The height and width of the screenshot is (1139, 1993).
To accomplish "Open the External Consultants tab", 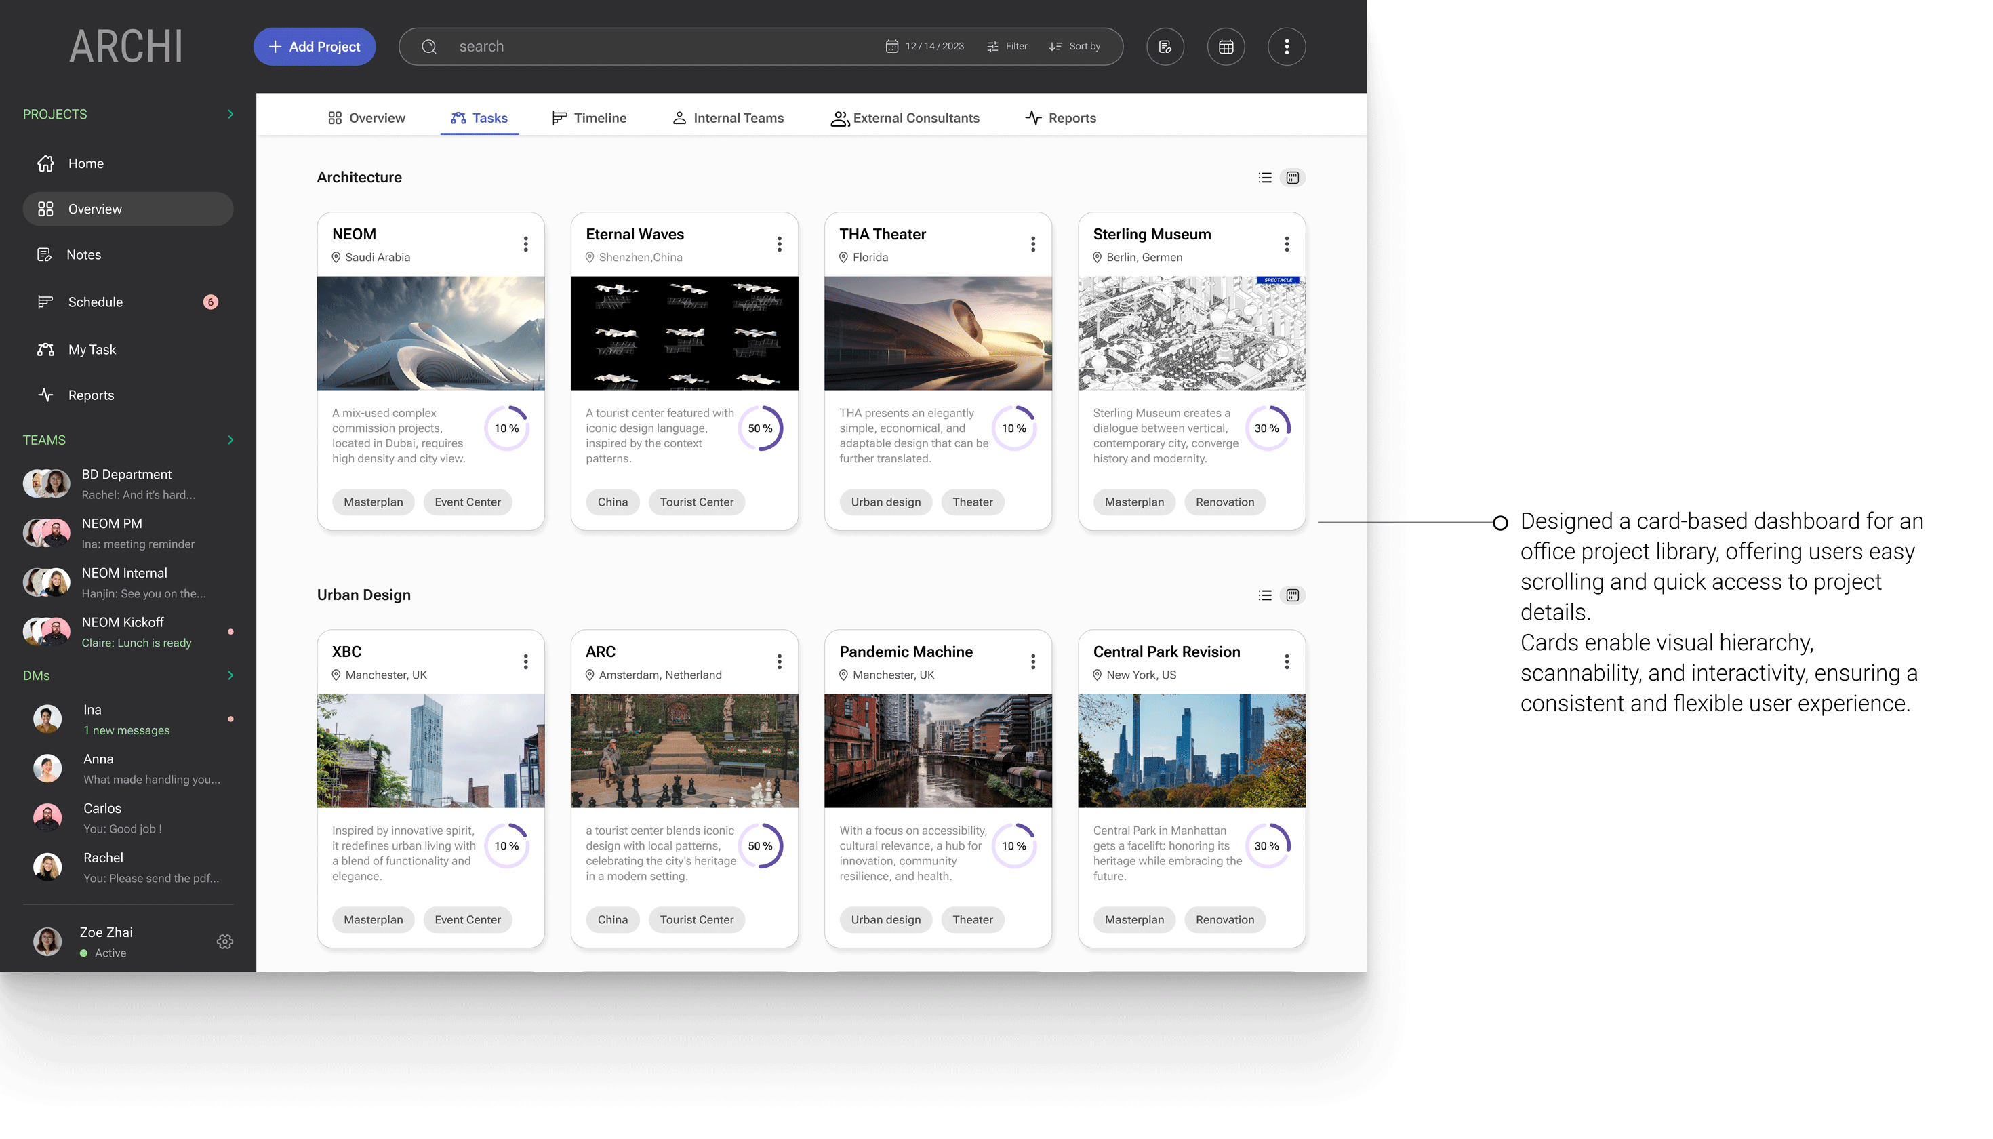I will click(915, 117).
